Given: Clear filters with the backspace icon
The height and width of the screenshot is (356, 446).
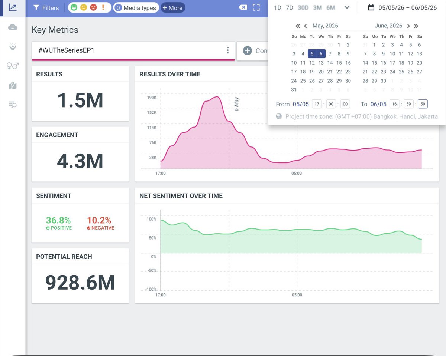Looking at the screenshot, I should click(x=243, y=7).
